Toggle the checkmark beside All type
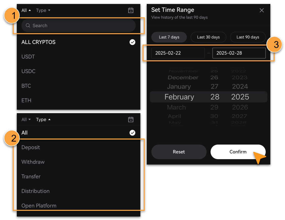 pyautogui.click(x=132, y=133)
